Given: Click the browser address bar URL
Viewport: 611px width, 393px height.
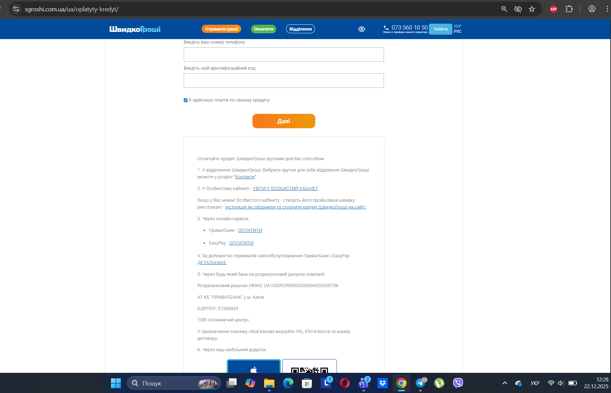Looking at the screenshot, I should click(72, 9).
